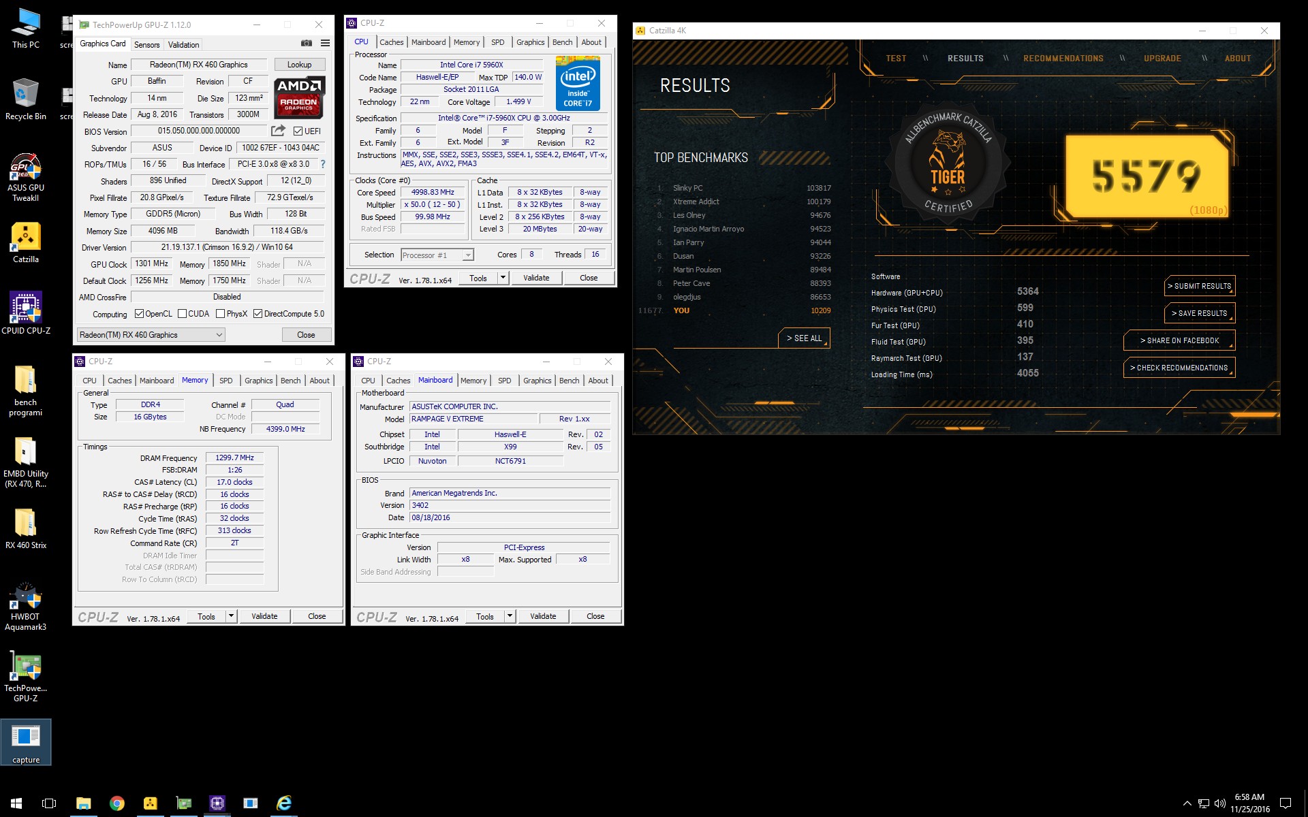Click CHECK RECOMMENDATIONS in Catzilla
The image size is (1308, 817).
(1179, 368)
